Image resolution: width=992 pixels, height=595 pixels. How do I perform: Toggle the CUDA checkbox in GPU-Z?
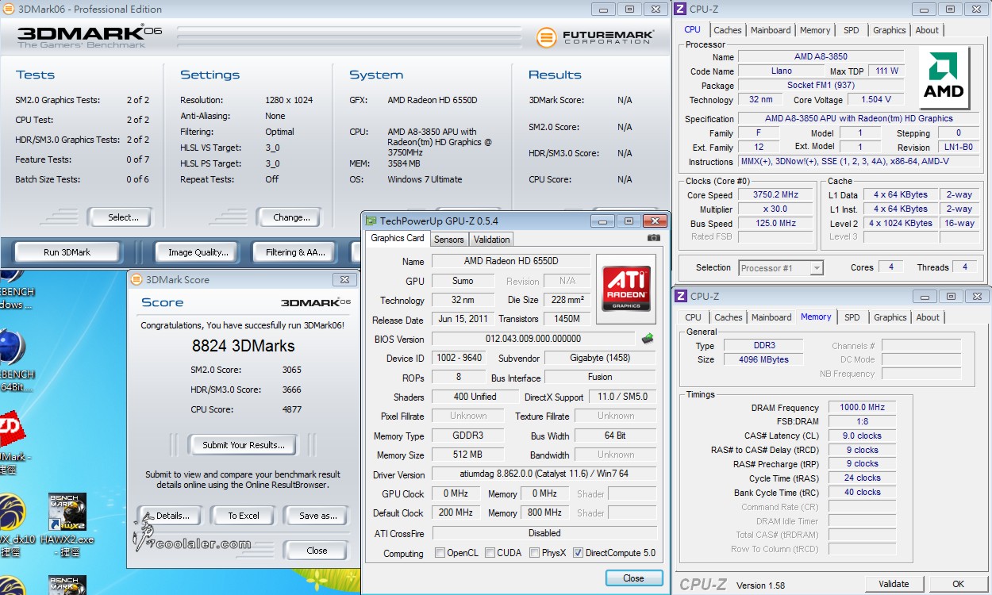(490, 553)
